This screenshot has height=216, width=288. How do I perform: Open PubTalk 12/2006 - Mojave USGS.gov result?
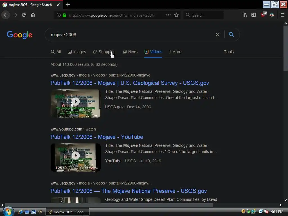pyautogui.click(x=130, y=83)
